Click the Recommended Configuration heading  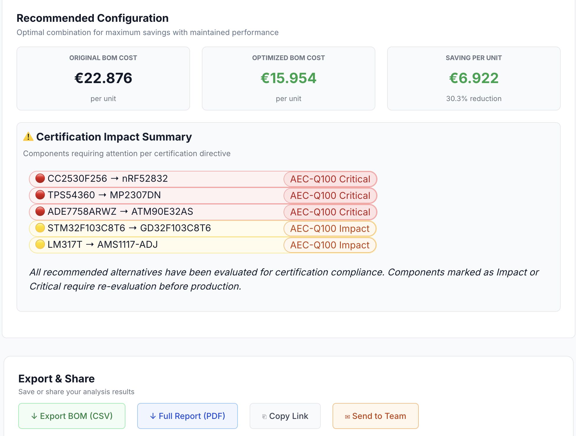click(x=93, y=18)
